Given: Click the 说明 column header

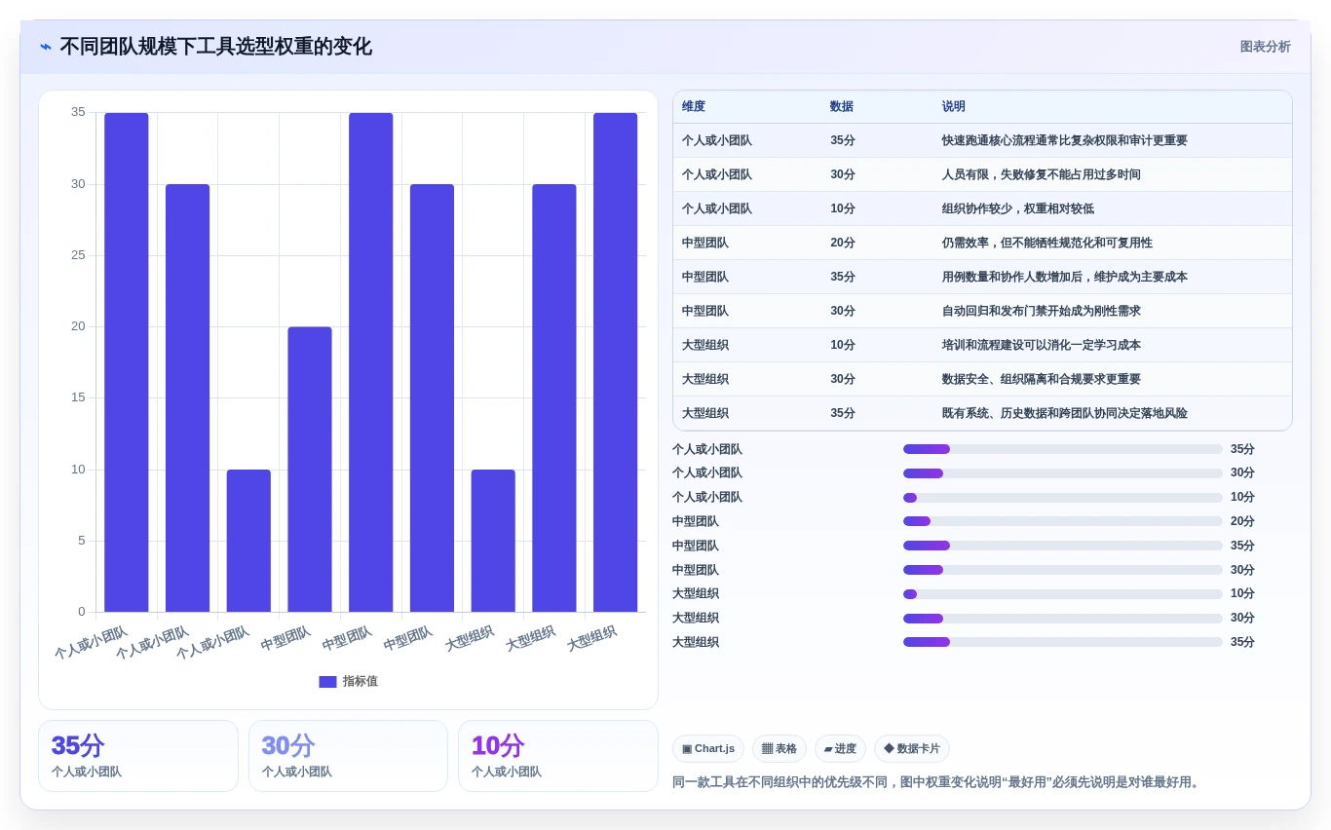Looking at the screenshot, I should tap(954, 106).
